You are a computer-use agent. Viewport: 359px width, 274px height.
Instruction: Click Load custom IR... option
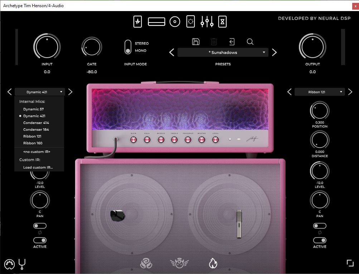(39, 167)
